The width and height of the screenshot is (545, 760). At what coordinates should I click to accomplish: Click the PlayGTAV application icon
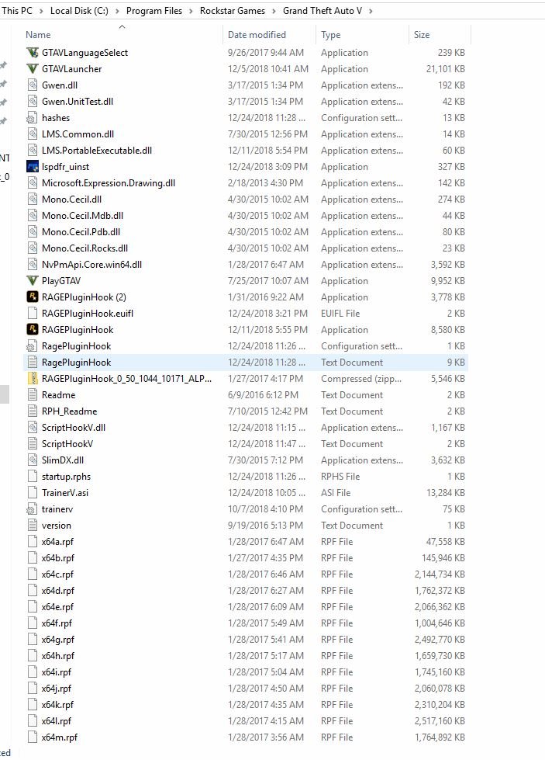click(x=33, y=281)
